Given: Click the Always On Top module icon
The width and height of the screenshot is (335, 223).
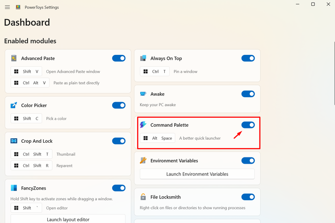Looking at the screenshot, I should pyautogui.click(x=143, y=58).
